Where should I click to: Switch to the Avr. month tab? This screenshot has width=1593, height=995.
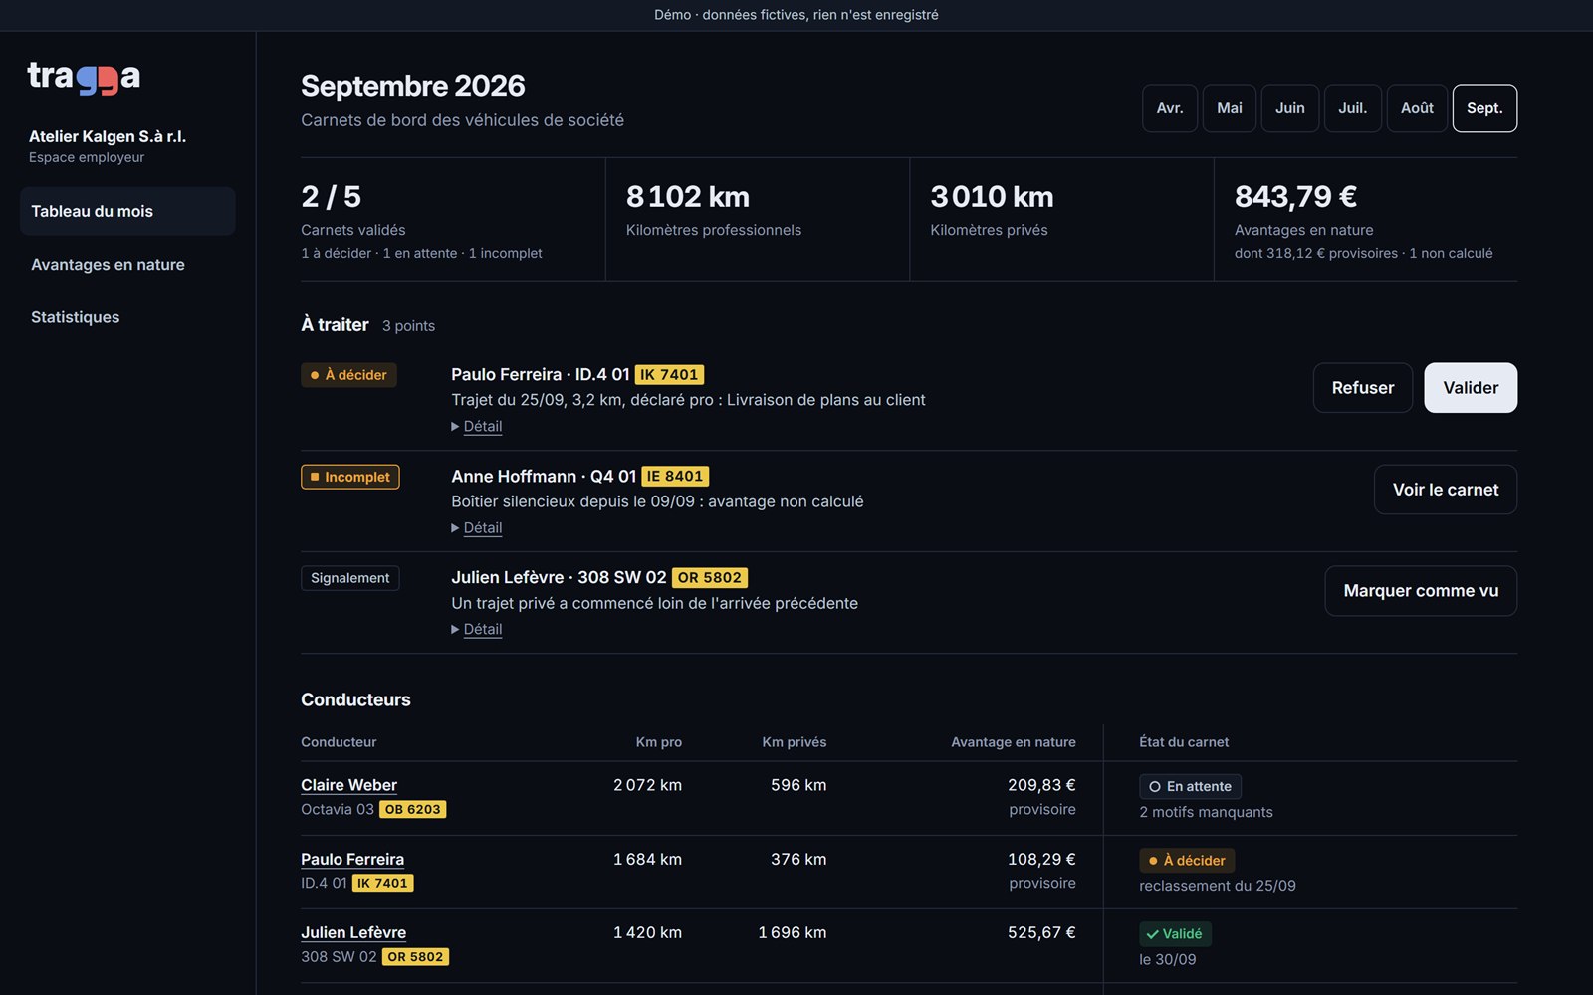pos(1170,108)
